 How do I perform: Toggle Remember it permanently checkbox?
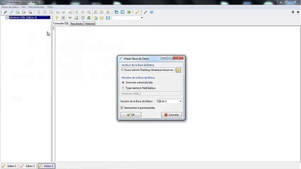(x=138, y=108)
